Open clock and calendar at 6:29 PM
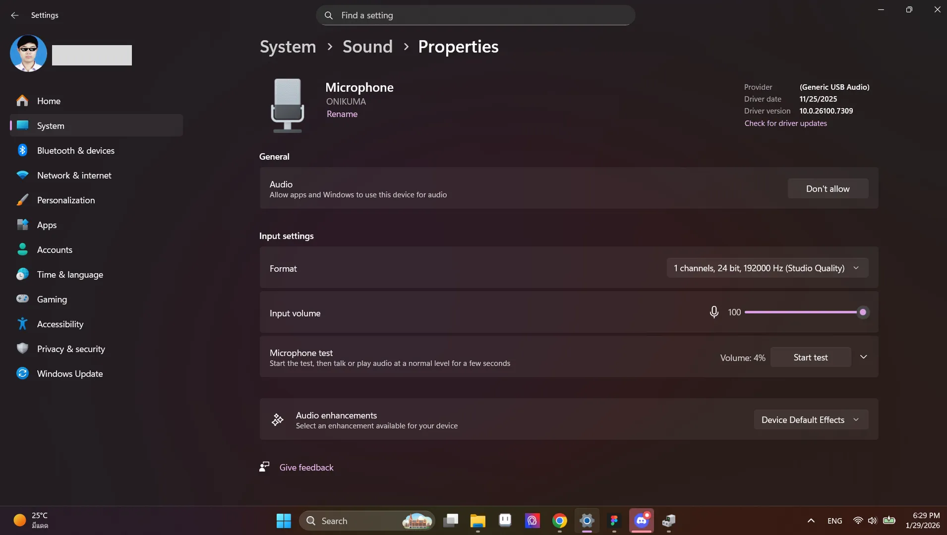Image resolution: width=947 pixels, height=535 pixels. click(922, 521)
